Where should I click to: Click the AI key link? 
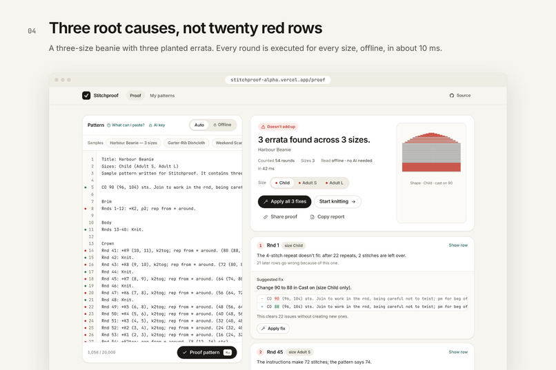(x=157, y=125)
